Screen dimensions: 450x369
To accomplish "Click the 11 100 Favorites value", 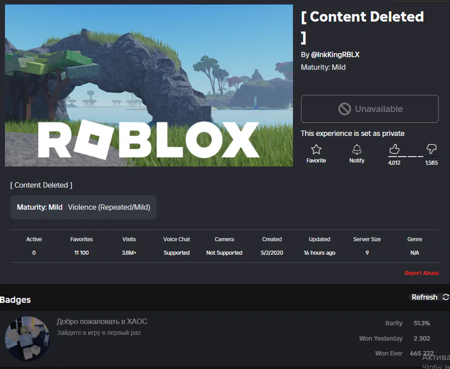I will pyautogui.click(x=81, y=253).
